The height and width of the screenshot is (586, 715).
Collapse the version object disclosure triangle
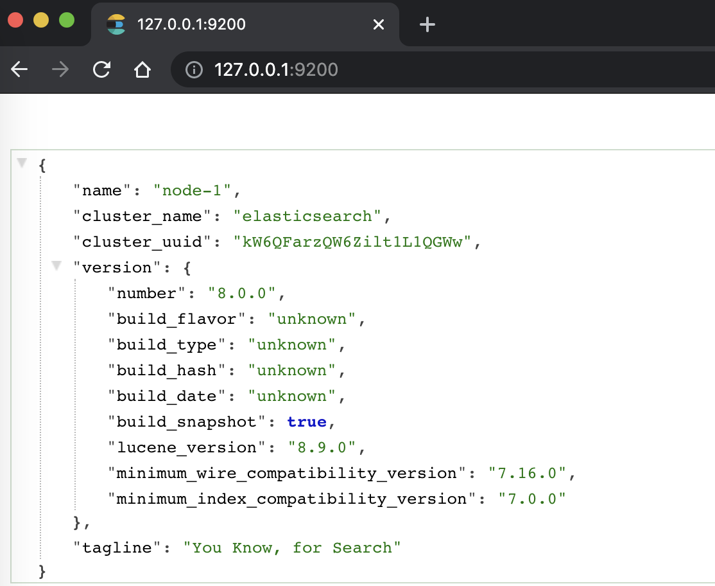(x=56, y=265)
